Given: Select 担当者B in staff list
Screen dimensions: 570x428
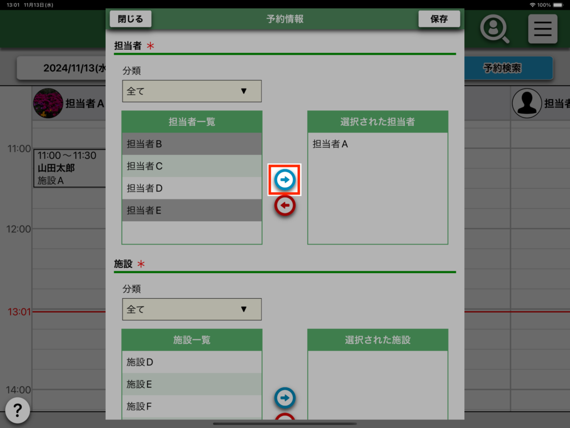Looking at the screenshot, I should [191, 144].
